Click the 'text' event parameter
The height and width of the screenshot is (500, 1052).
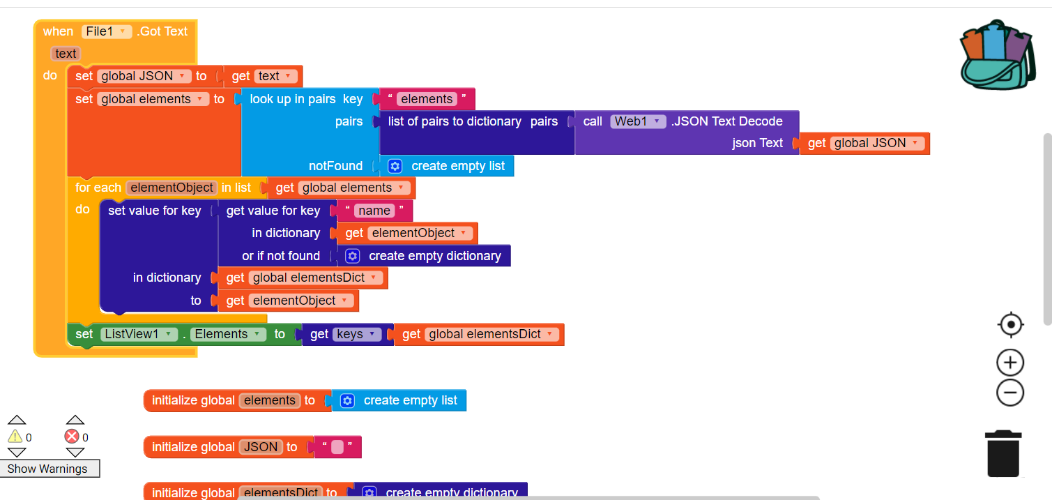tap(66, 54)
